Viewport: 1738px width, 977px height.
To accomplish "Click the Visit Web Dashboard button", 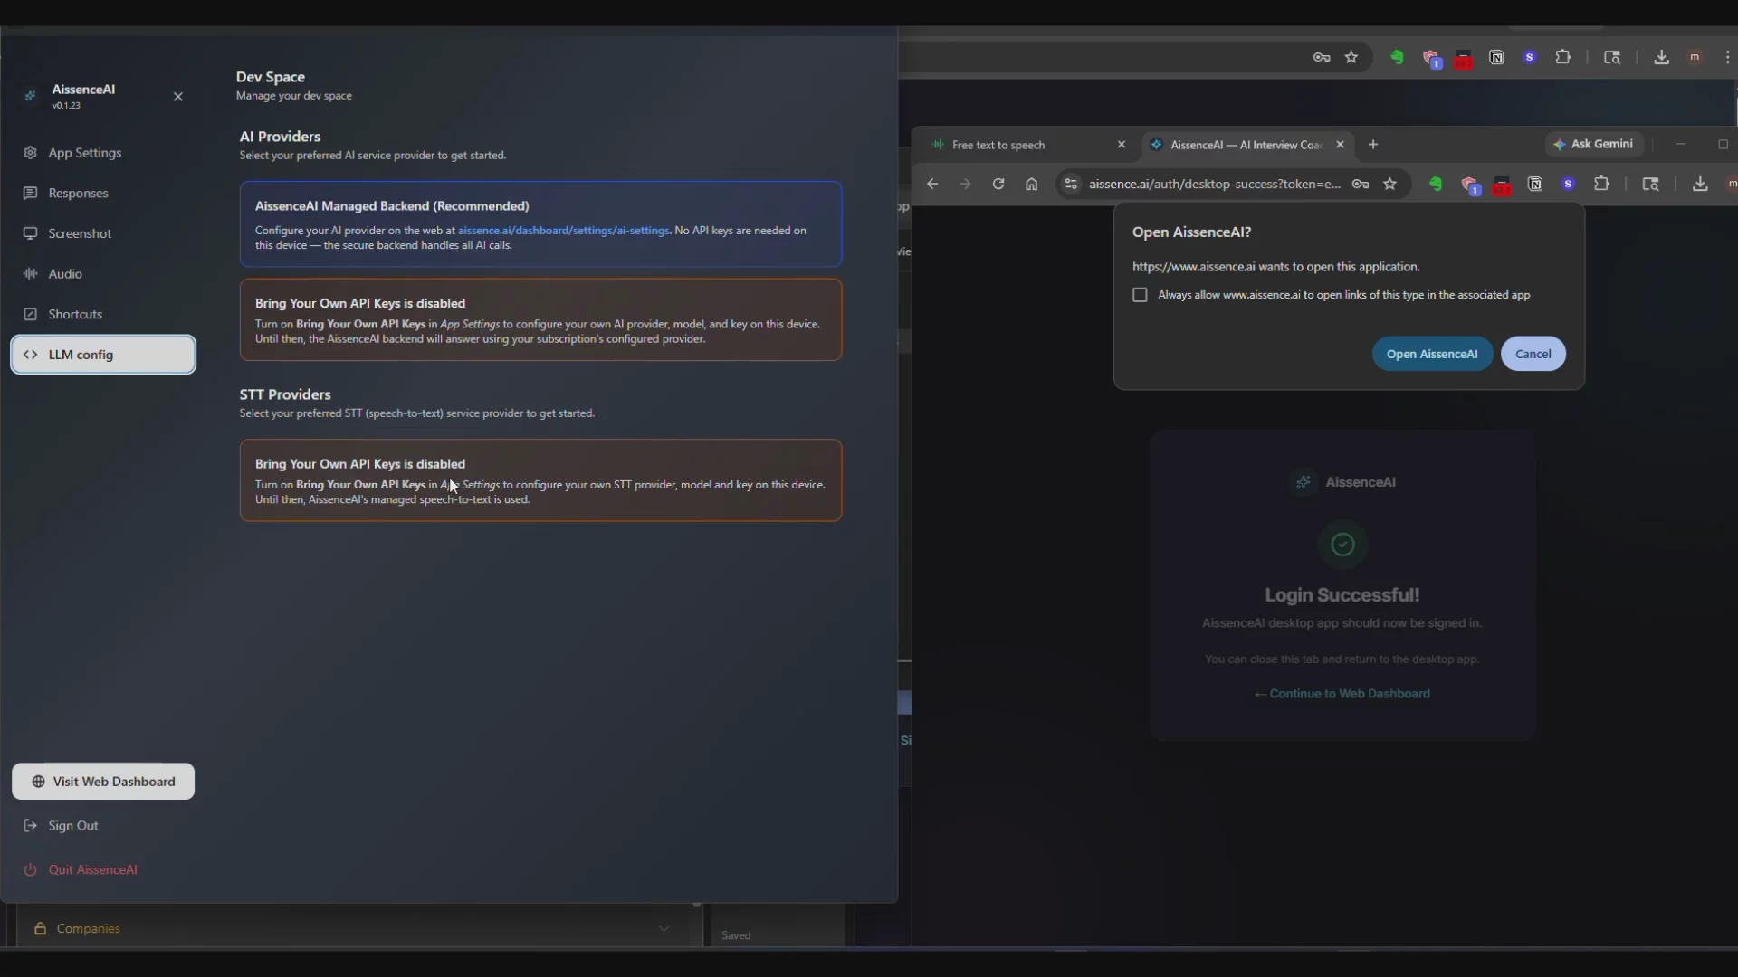I will point(103,782).
